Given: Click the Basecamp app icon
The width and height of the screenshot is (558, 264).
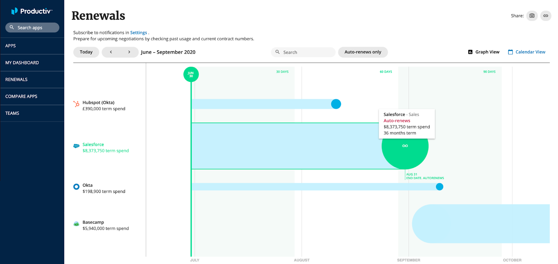Looking at the screenshot, I should [x=76, y=224].
